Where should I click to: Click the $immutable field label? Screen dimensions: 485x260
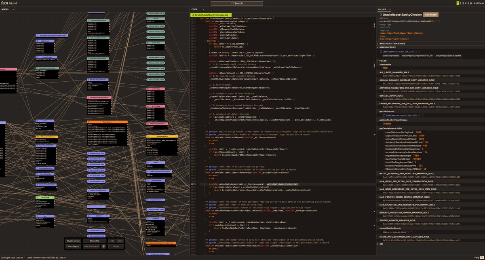click(x=385, y=64)
